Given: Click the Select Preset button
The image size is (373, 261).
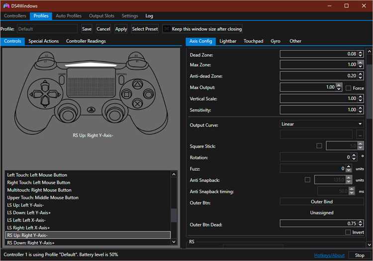Looking at the screenshot, I should click(x=145, y=29).
